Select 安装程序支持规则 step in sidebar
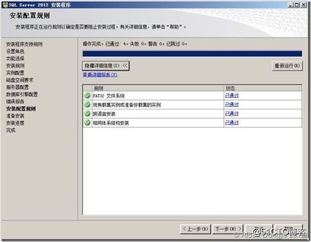Image resolution: width=311 pixels, height=242 pixels. (24, 44)
